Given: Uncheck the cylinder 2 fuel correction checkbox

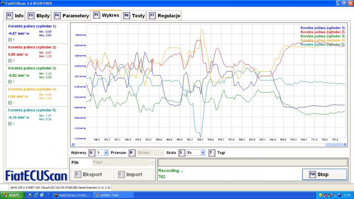Looking at the screenshot, I should point(10,61).
